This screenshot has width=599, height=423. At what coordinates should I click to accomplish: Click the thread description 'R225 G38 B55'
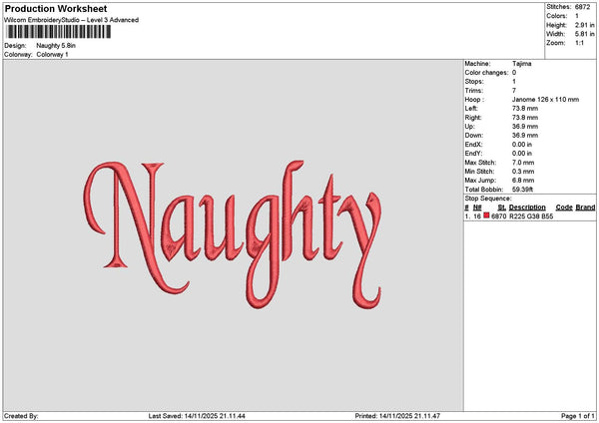point(531,216)
